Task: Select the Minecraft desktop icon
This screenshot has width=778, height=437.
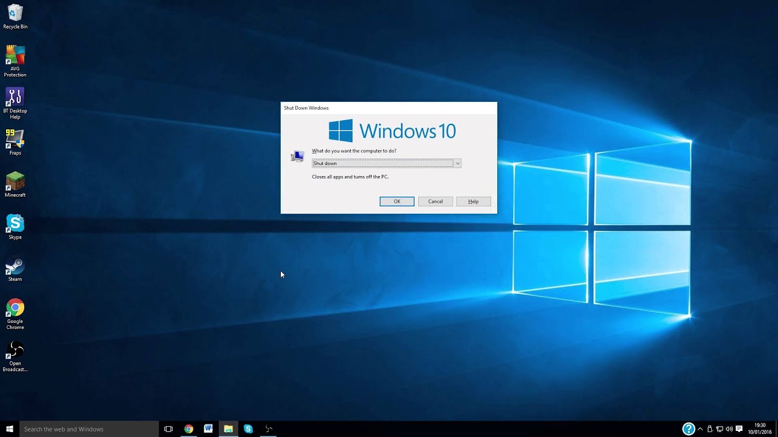Action: [15, 185]
